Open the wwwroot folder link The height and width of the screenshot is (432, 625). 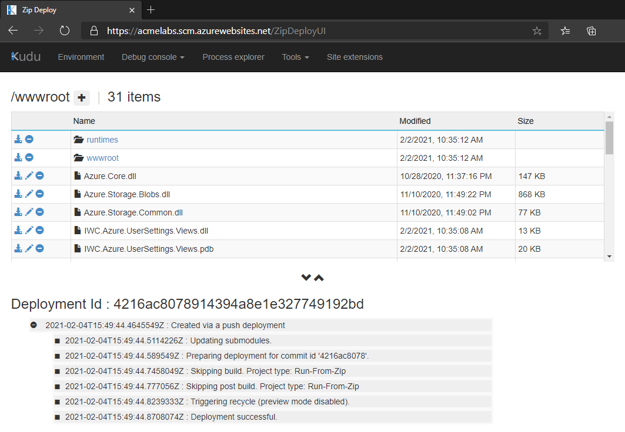[102, 158]
